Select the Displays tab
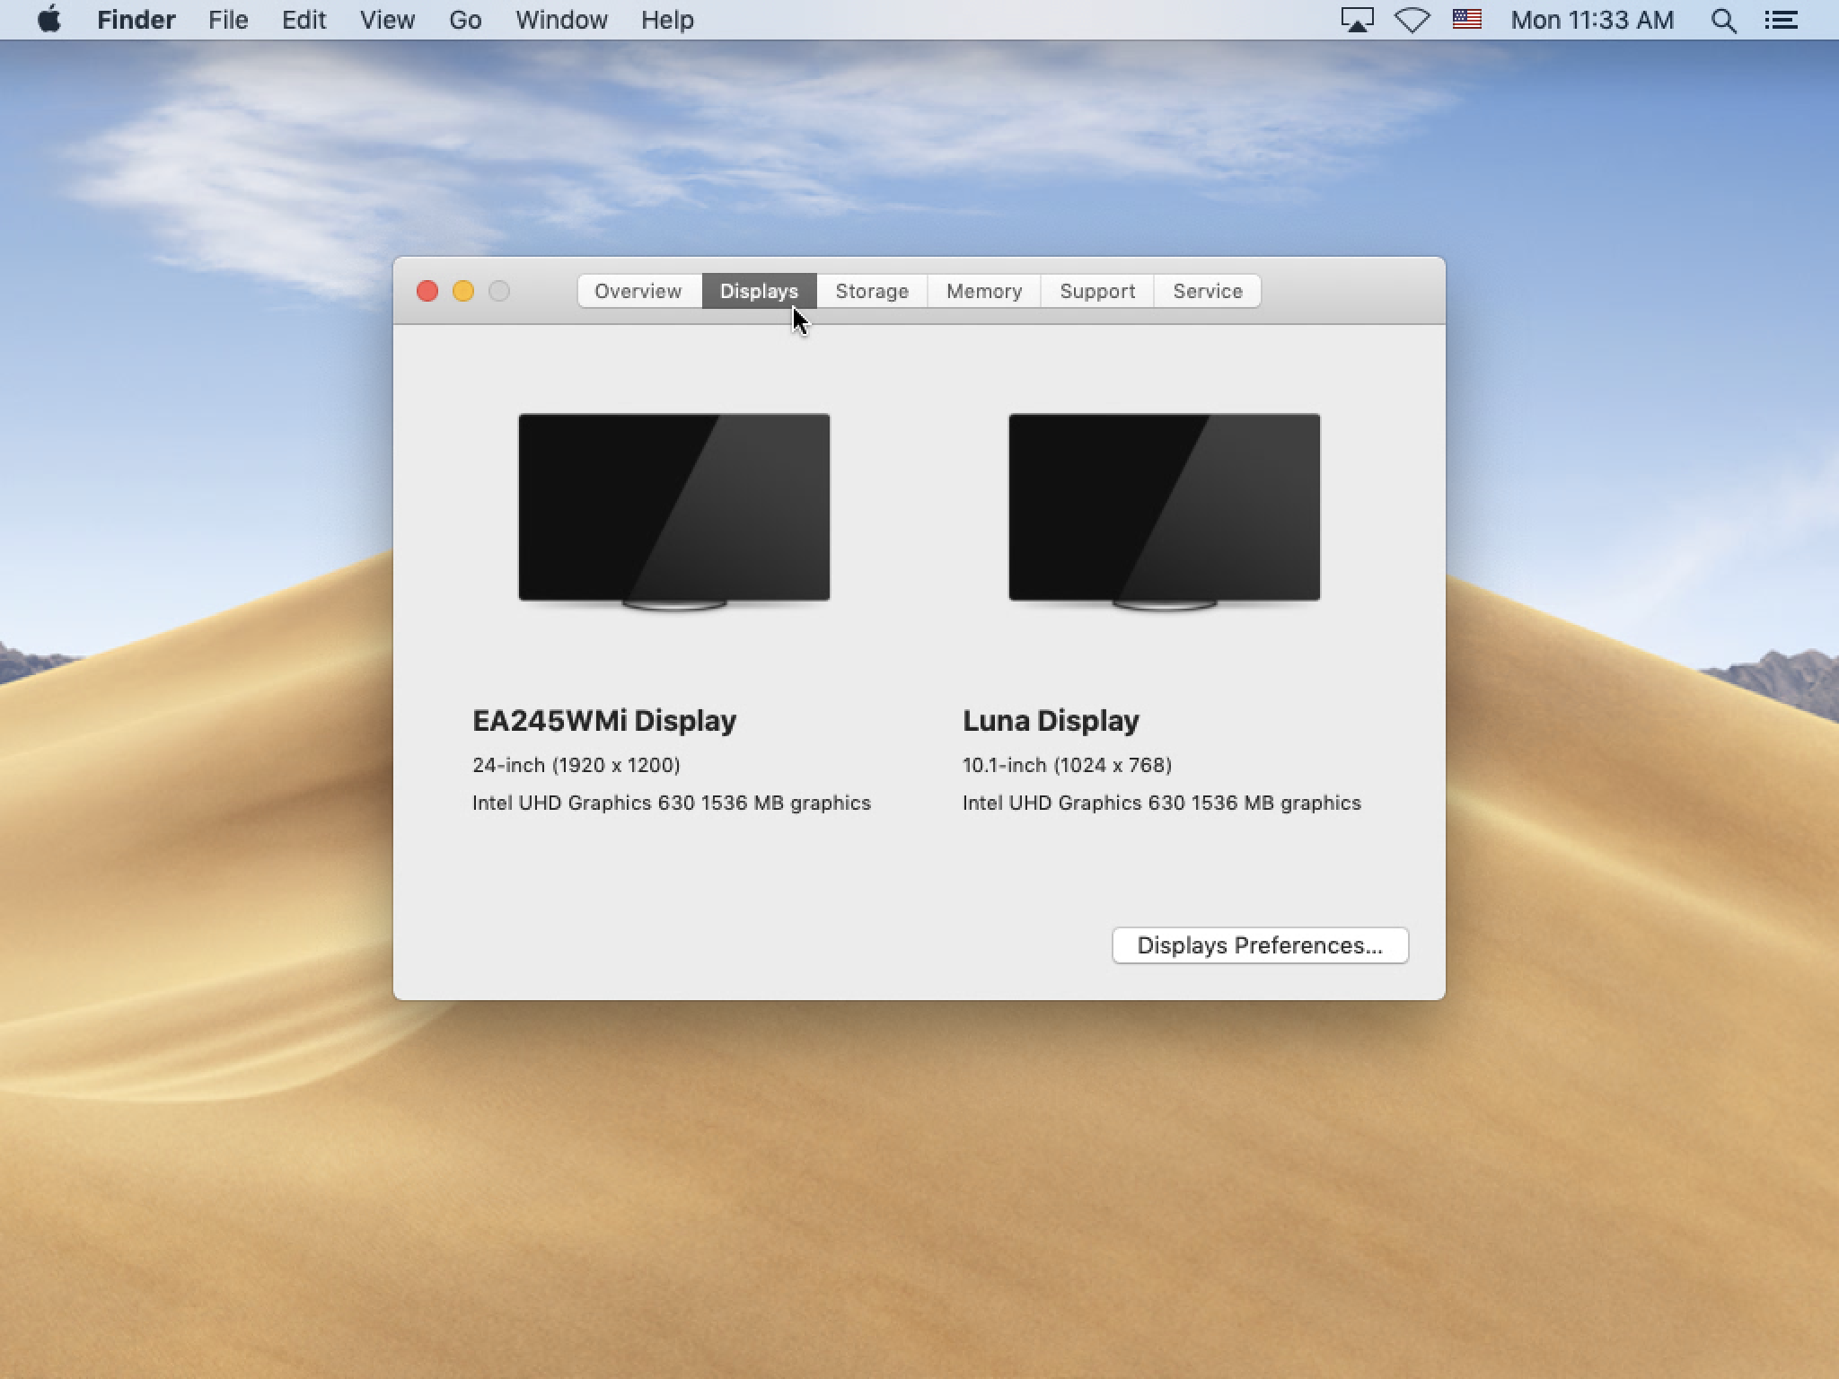Image resolution: width=1839 pixels, height=1379 pixels. [x=759, y=291]
